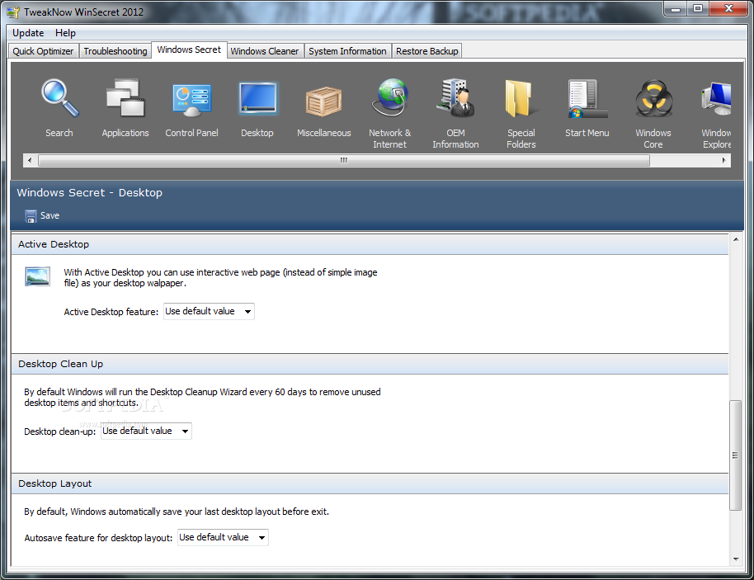754x580 pixels.
Task: Switch to the Windows Cleaner tab
Action: 265,51
